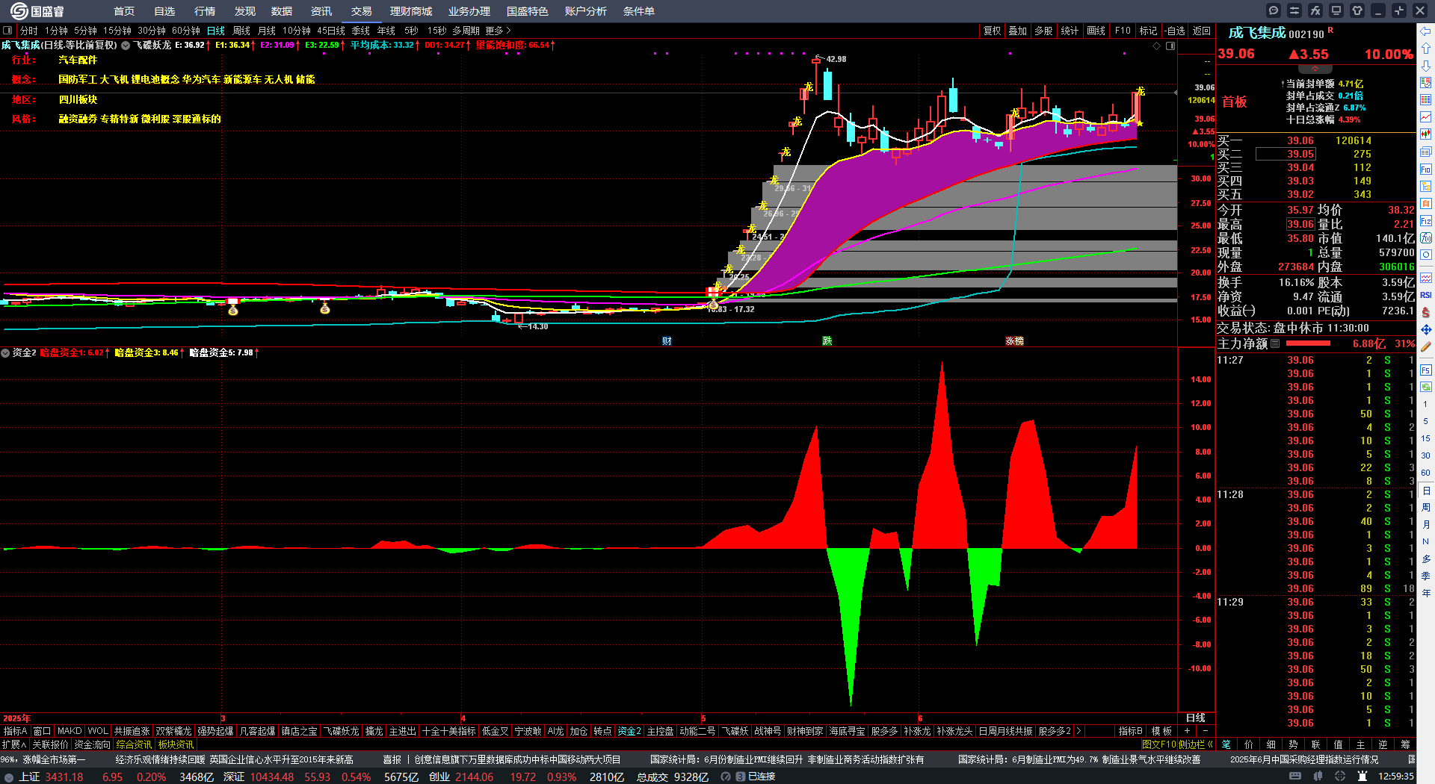Select the 飞碟妖龙 indicator tab

point(341,731)
